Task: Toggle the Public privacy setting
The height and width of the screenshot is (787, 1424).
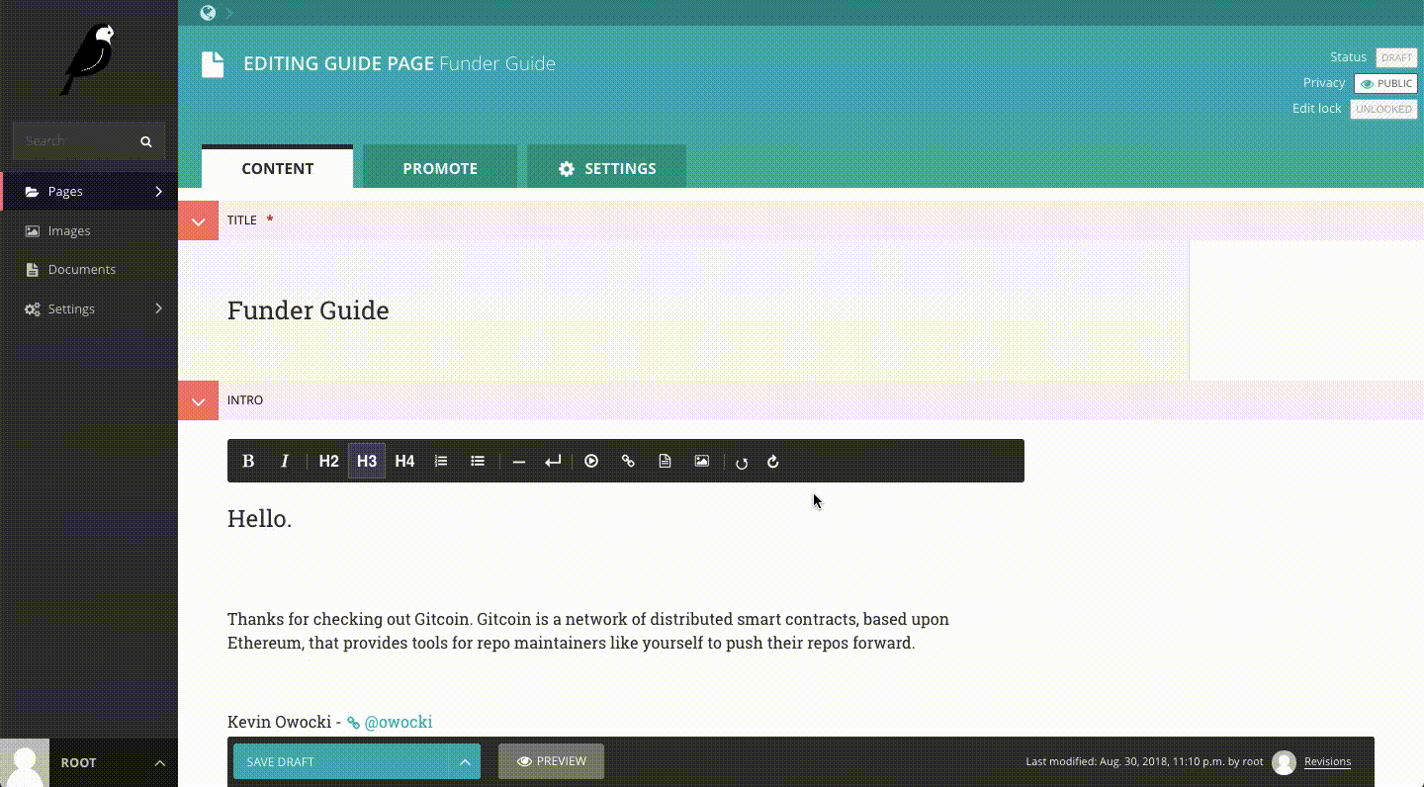Action: pos(1385,84)
